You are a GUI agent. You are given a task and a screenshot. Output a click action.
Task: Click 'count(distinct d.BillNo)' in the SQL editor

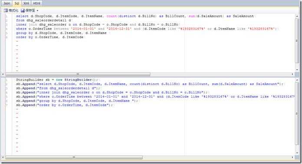pyautogui.click(x=132, y=16)
